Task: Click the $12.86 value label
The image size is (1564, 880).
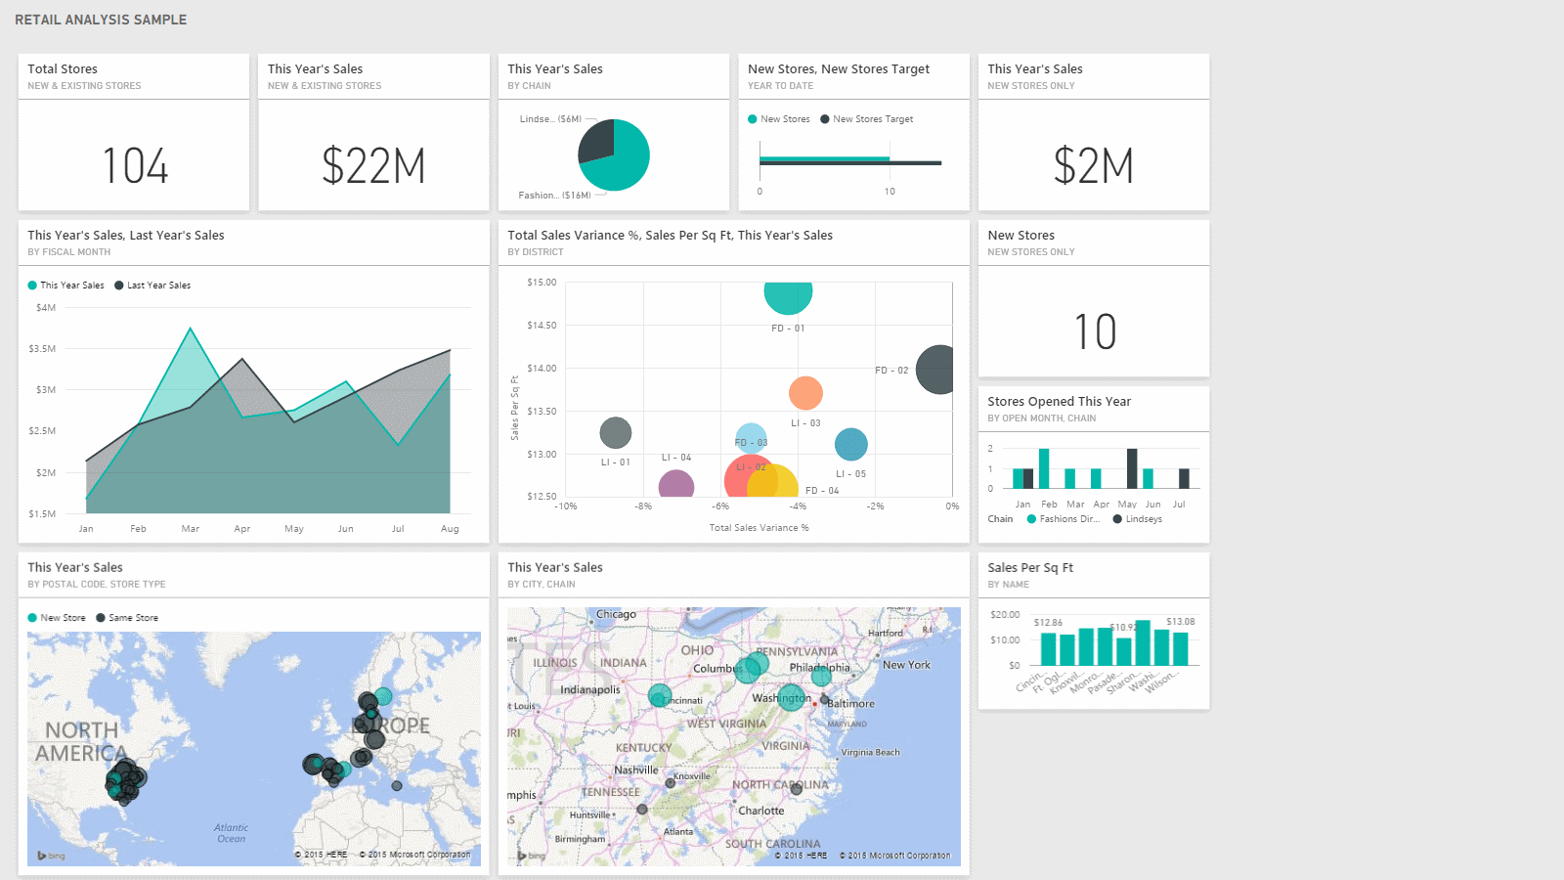Action: [x=1048, y=623]
